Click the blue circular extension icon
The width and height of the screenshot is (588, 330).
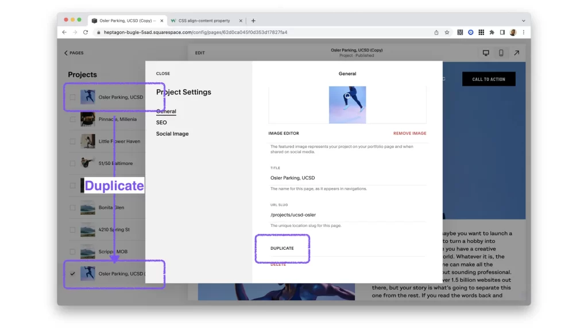[471, 32]
